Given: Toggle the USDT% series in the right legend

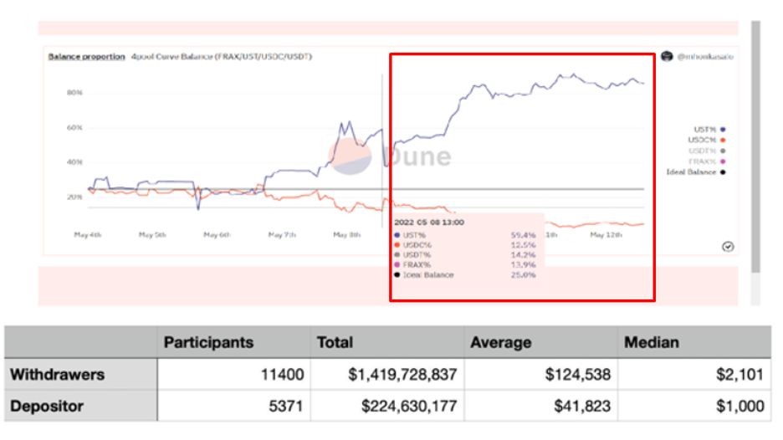Looking at the screenshot, I should coord(701,151).
